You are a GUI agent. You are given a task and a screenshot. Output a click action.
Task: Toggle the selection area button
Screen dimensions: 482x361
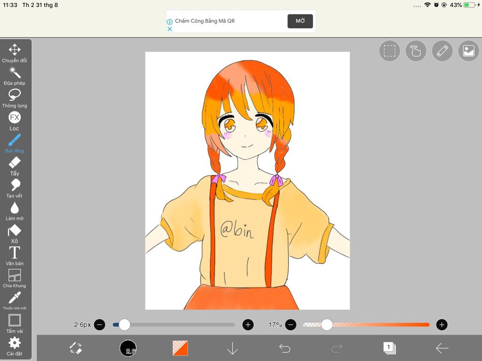tap(389, 51)
